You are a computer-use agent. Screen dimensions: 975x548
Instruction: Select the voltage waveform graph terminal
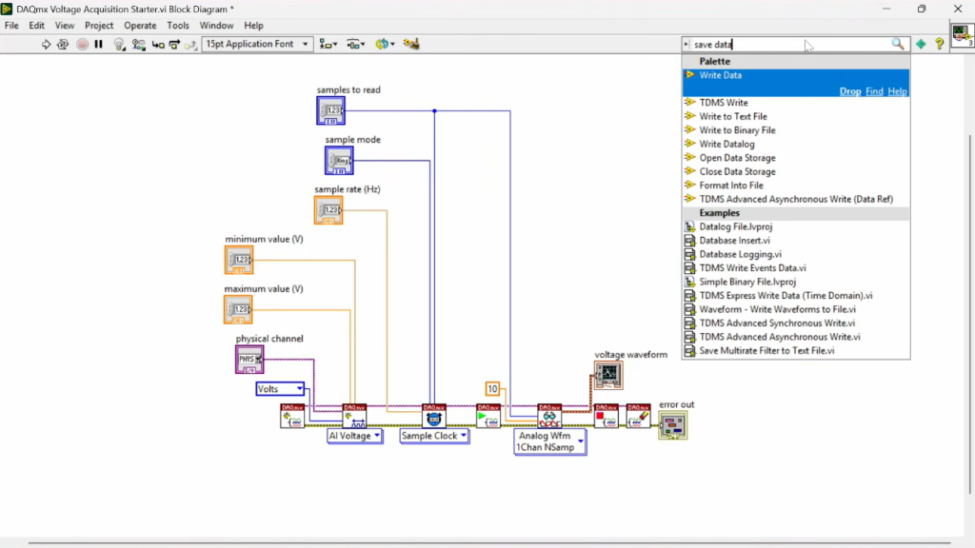tap(608, 376)
